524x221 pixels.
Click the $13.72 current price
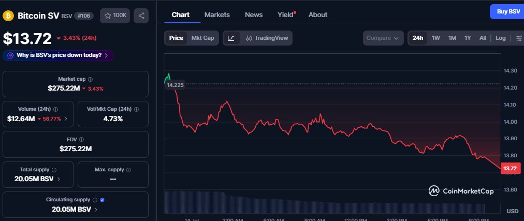[27, 39]
